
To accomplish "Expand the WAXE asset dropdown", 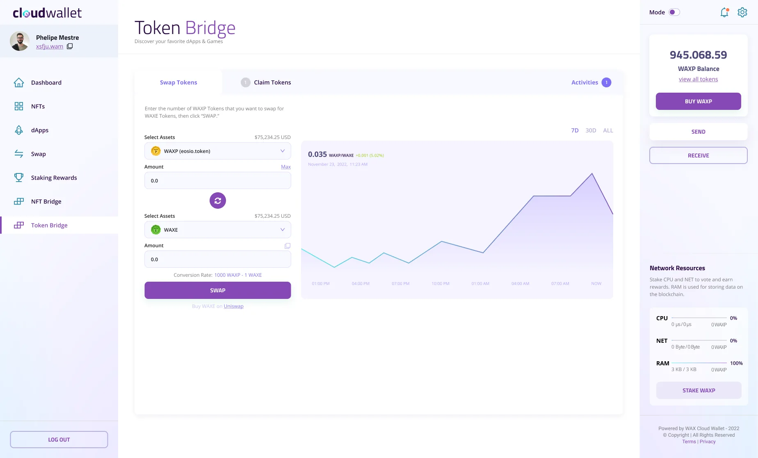I will click(x=218, y=230).
